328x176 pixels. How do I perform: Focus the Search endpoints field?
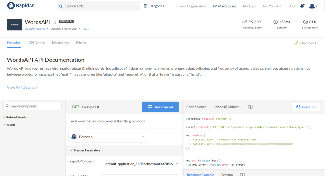coord(33,106)
